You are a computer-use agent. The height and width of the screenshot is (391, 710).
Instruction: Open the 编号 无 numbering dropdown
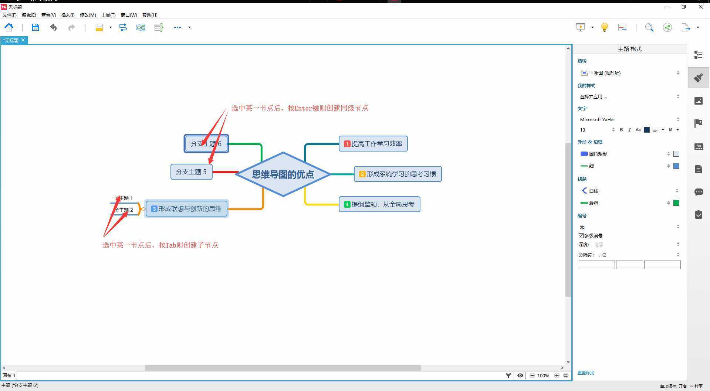pyautogui.click(x=630, y=227)
